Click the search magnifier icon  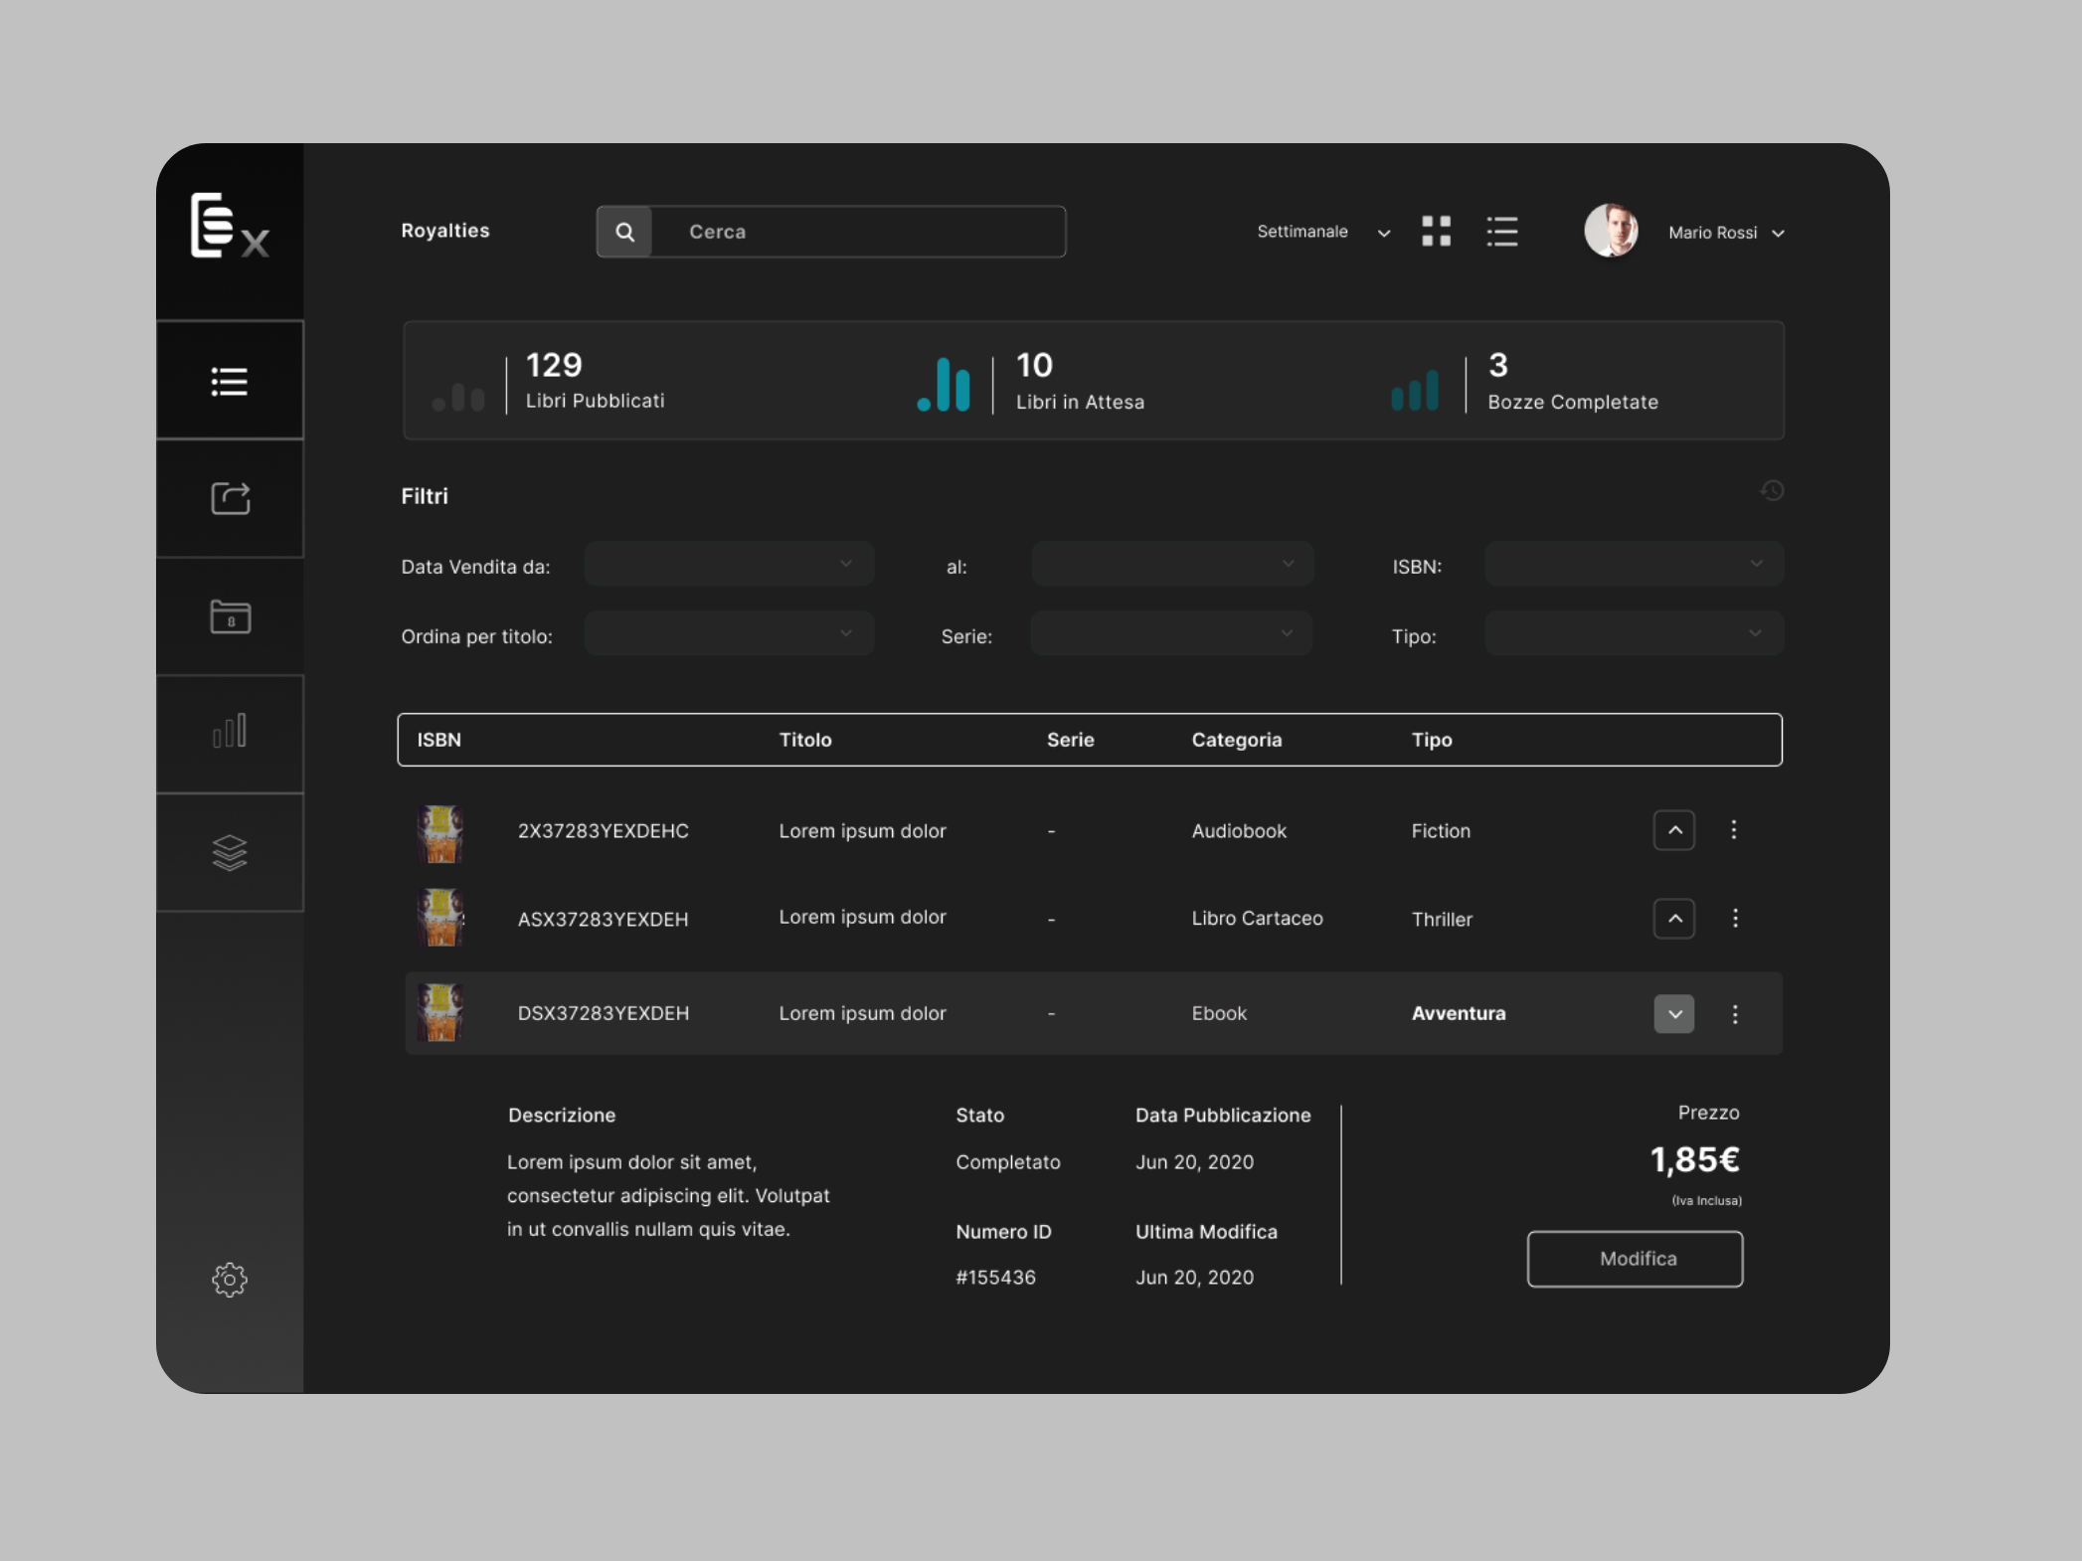[x=624, y=232]
